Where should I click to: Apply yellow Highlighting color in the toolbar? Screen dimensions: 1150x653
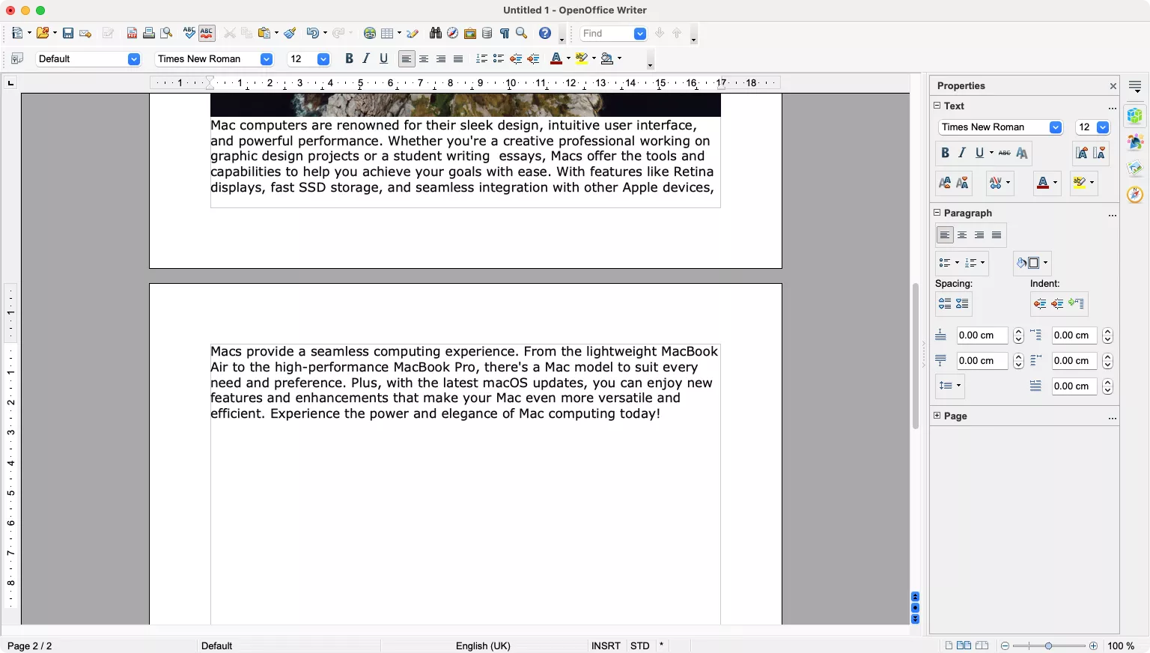[581, 58]
